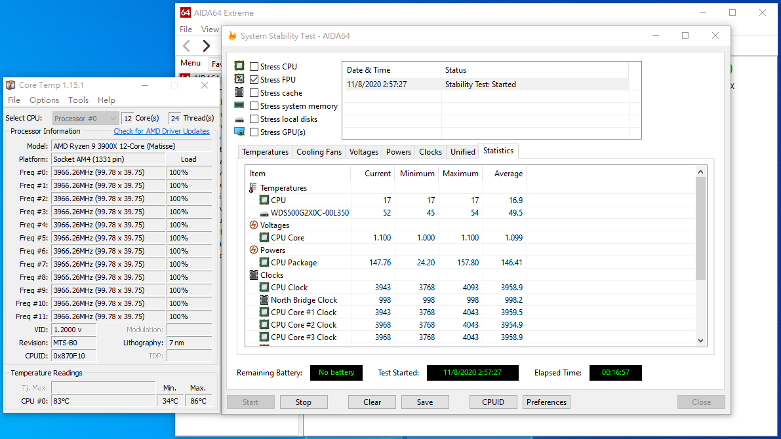Click the statistics list scroll-down arrow
This screenshot has height=439, width=781.
click(700, 341)
